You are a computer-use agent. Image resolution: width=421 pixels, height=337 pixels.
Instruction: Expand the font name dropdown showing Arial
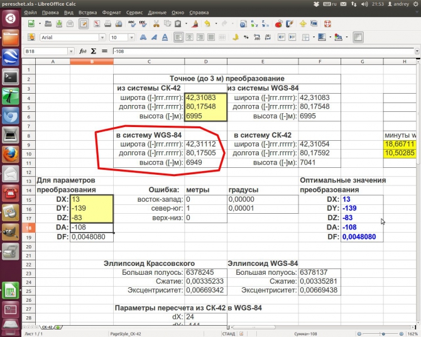pos(102,38)
